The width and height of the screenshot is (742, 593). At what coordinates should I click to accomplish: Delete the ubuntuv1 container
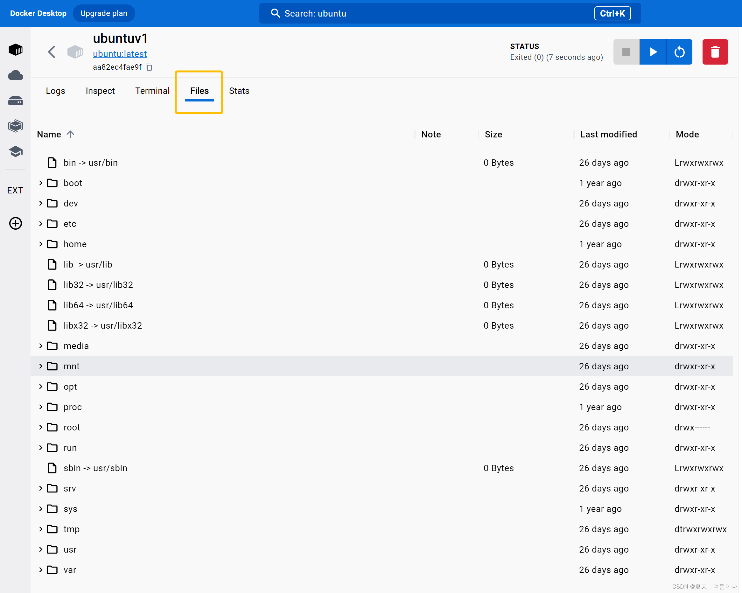click(x=715, y=52)
